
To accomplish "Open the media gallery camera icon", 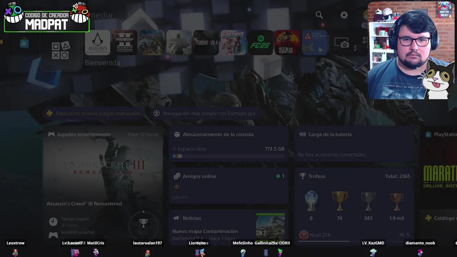I will (x=342, y=43).
